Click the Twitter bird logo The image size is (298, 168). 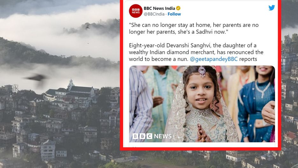272,8
